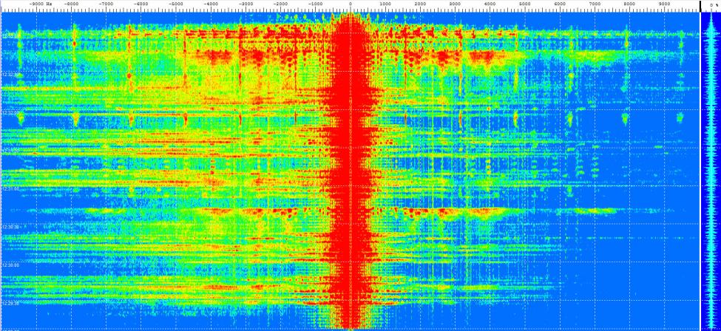721x331 pixels.
Task: Click the 12:32:30 time axis label
Action: coord(10,74)
